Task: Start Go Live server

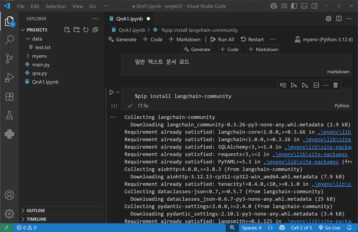Action: tap(329, 228)
